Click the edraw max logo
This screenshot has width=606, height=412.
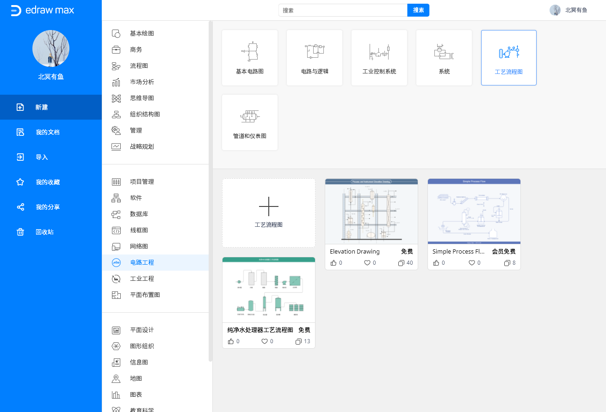coord(43,10)
